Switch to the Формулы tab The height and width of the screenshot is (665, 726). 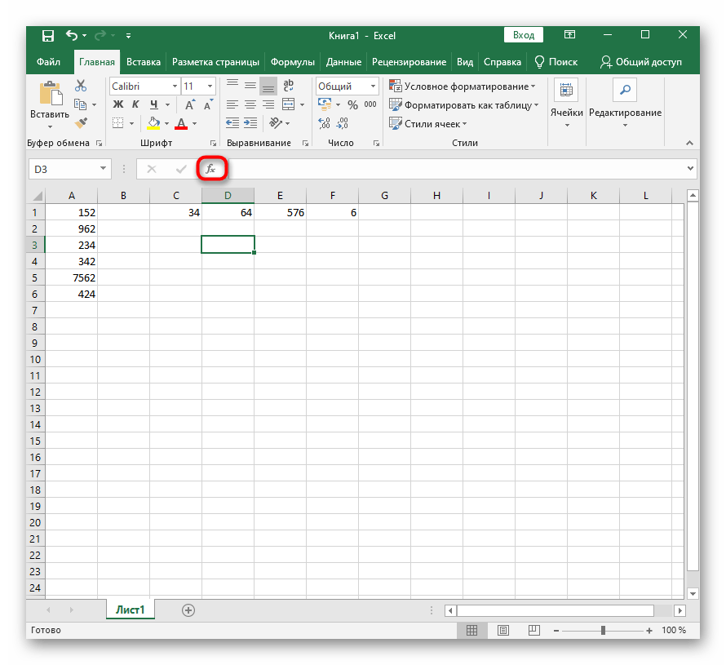[293, 62]
